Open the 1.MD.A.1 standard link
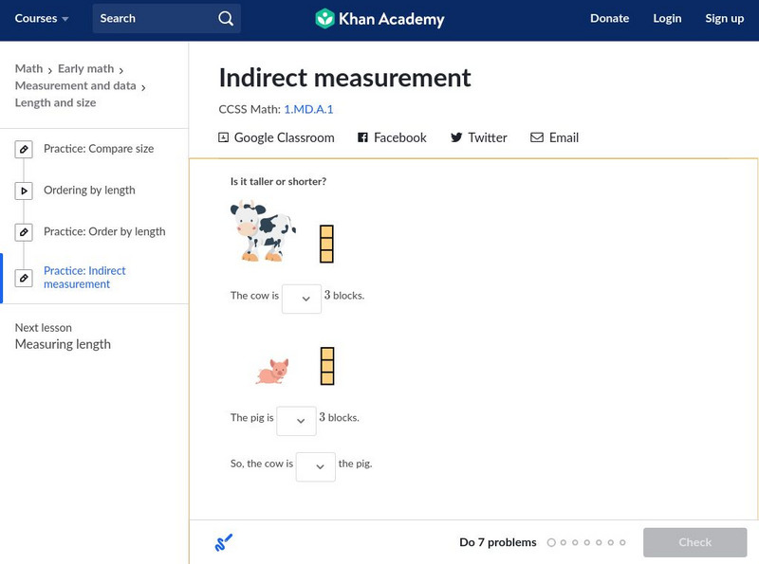Screen dimensions: 759x564 point(308,109)
